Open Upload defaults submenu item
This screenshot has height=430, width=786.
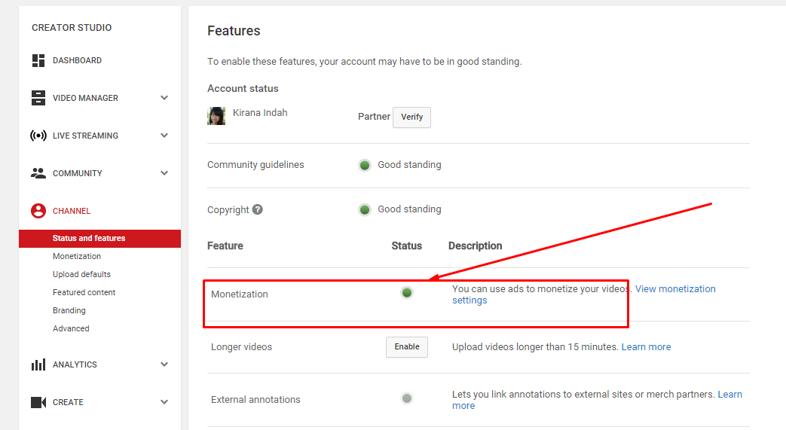[81, 274]
